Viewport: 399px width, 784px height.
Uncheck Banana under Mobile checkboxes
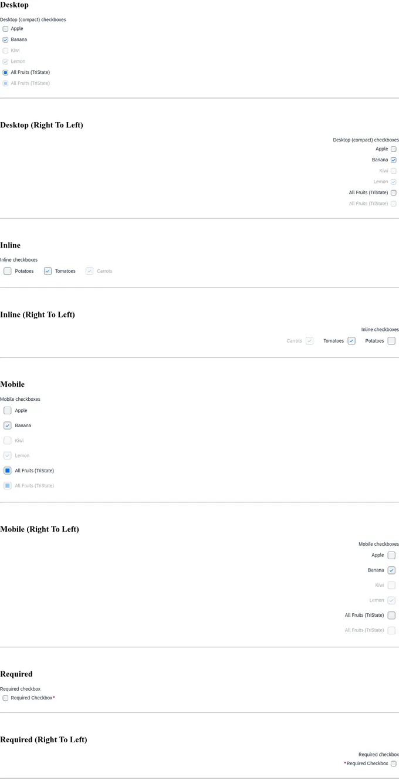point(8,425)
